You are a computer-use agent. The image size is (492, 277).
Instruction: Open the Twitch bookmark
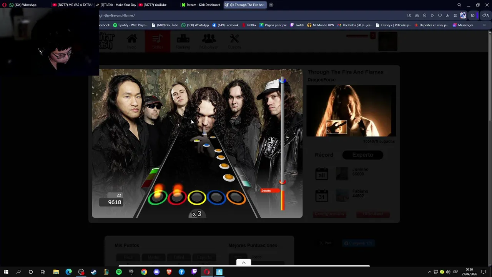point(297,25)
